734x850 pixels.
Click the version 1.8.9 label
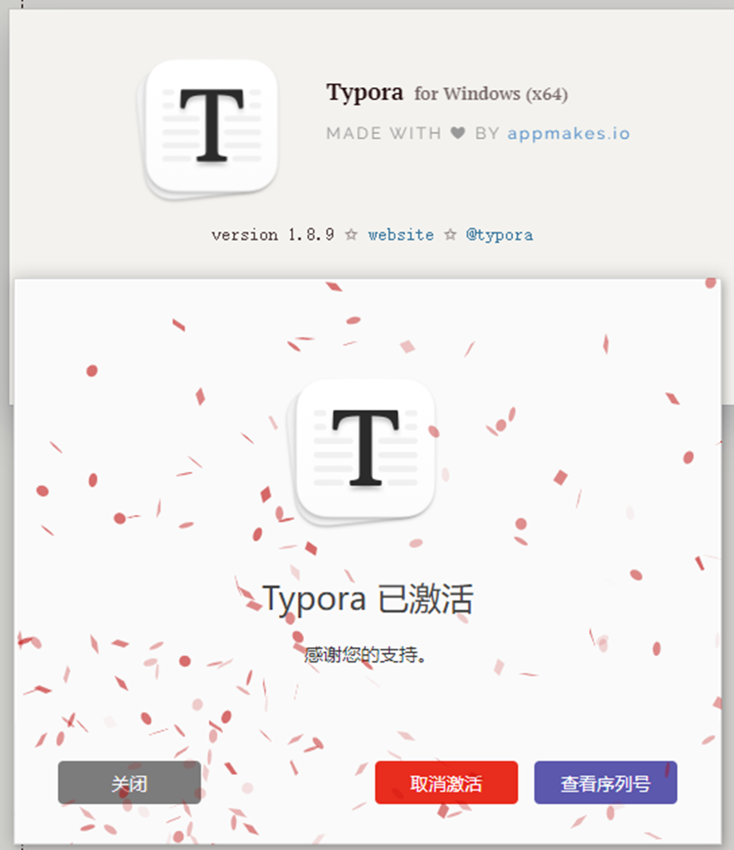pyautogui.click(x=272, y=234)
